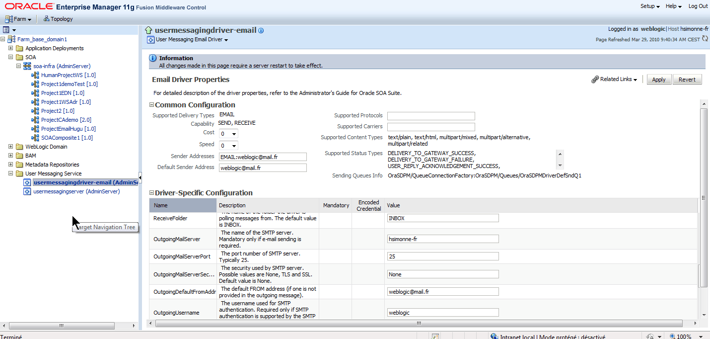
Task: Click the navigation tree horizontal scrollbar
Action: [62, 326]
